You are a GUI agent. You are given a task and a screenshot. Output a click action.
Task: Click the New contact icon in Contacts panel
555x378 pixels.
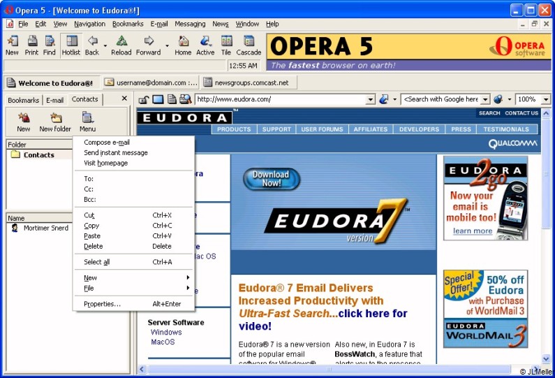pos(24,122)
